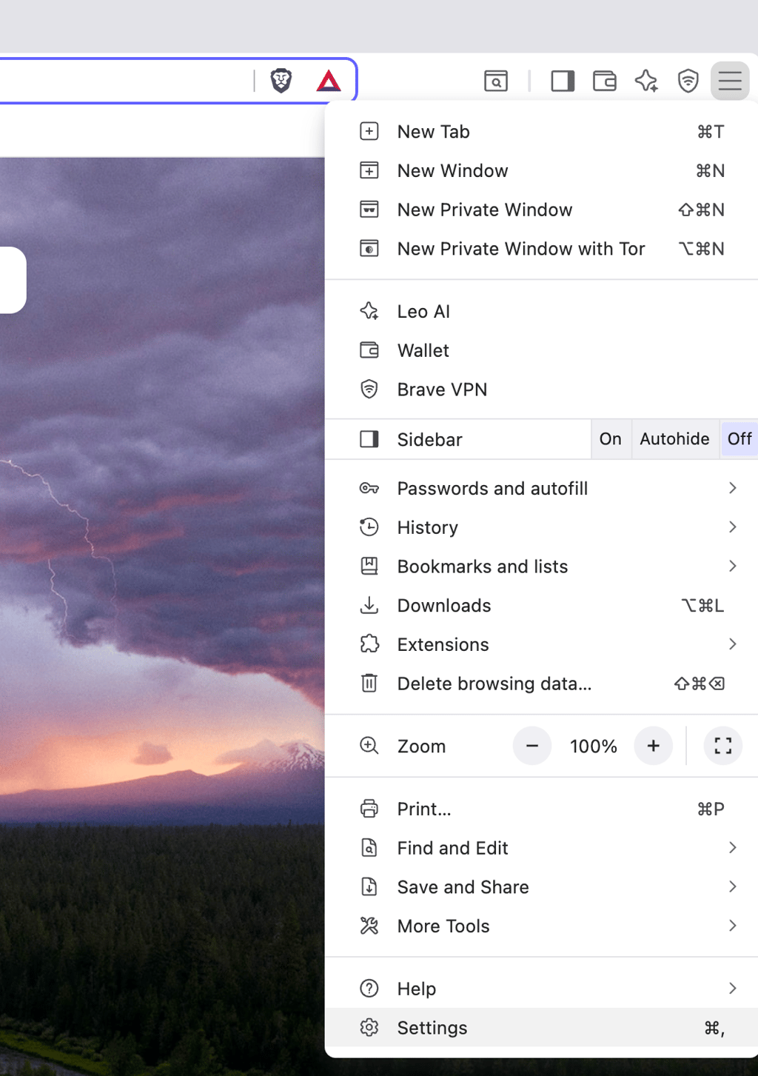Click the Help question mark icon
Viewport: 758px width, 1076px height.
point(369,989)
